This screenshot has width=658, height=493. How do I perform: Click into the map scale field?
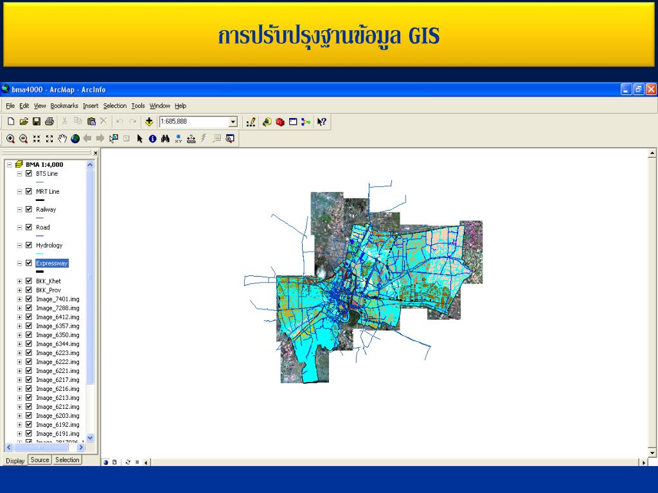(194, 122)
